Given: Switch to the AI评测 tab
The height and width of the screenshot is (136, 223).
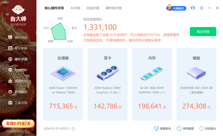Looking at the screenshot, I should point(75,8).
